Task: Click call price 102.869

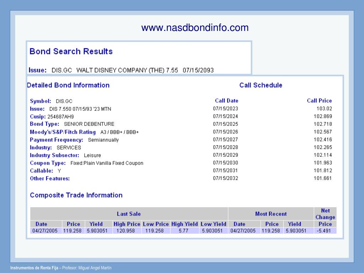Action: (323, 116)
